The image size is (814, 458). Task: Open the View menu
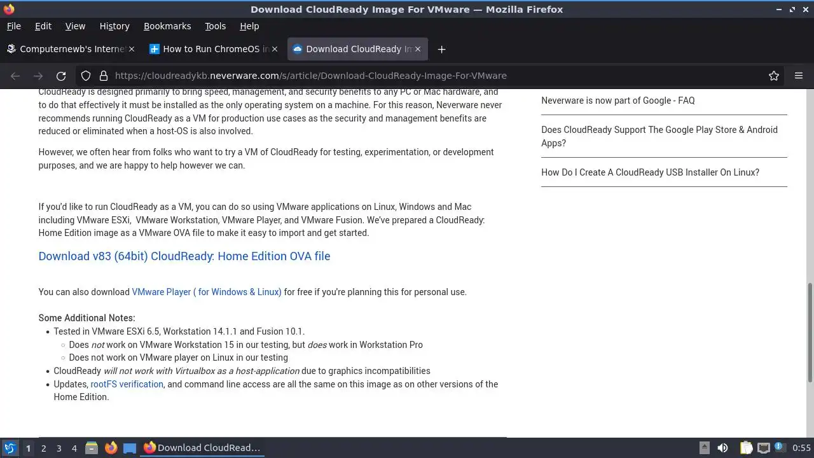[75, 26]
